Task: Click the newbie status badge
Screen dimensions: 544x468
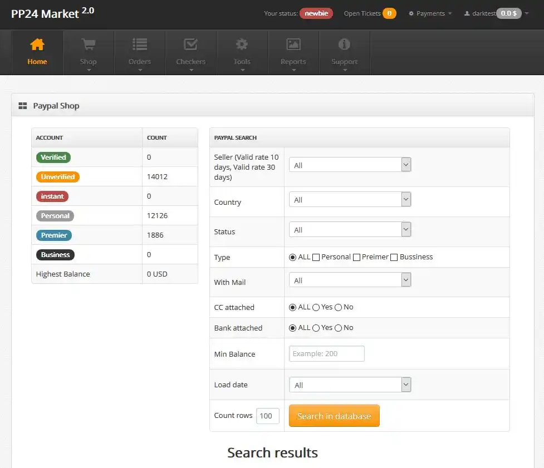Action: (x=316, y=13)
